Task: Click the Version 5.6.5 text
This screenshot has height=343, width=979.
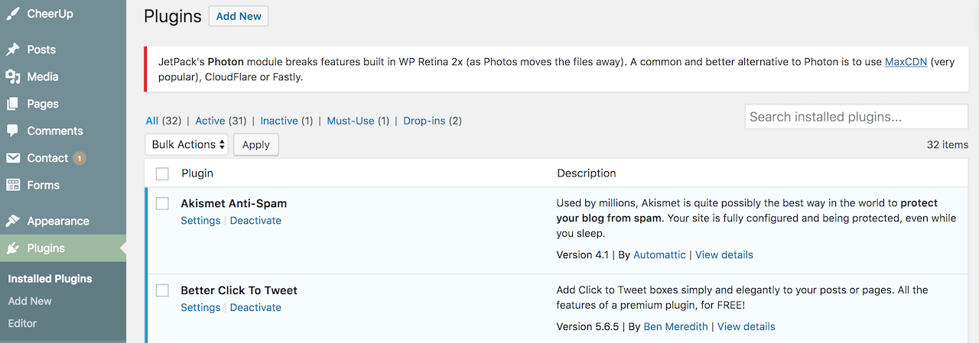Action: tap(587, 326)
